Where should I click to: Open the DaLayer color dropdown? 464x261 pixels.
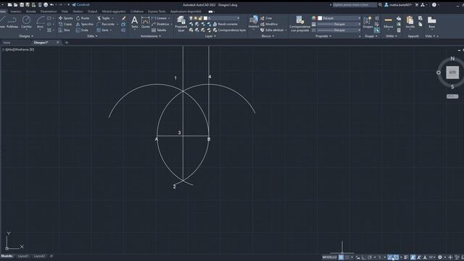click(x=339, y=18)
